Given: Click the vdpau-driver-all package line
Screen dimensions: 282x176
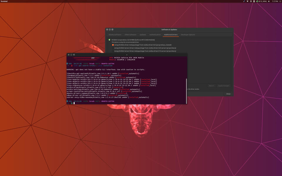Looking at the screenshot, I should pyautogui.click(x=97, y=95).
